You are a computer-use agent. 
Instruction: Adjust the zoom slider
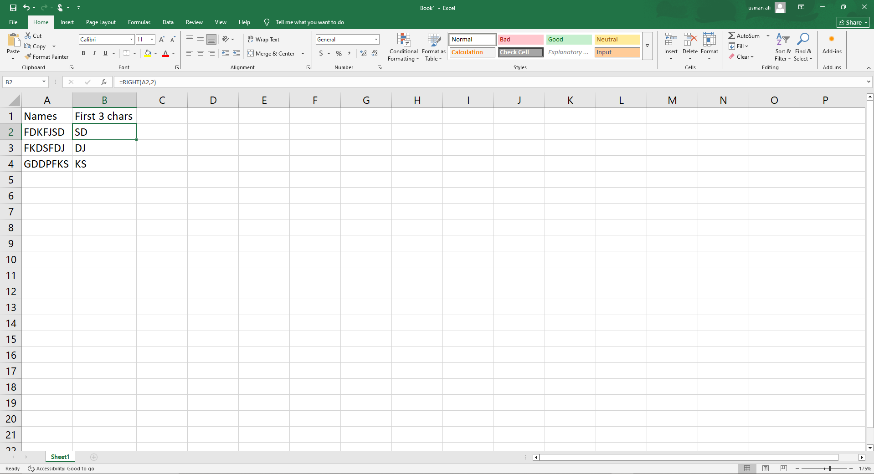pyautogui.click(x=830, y=469)
